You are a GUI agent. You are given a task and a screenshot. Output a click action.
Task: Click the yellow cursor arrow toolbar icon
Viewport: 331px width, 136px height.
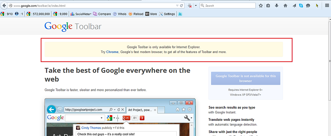[x=317, y=6]
